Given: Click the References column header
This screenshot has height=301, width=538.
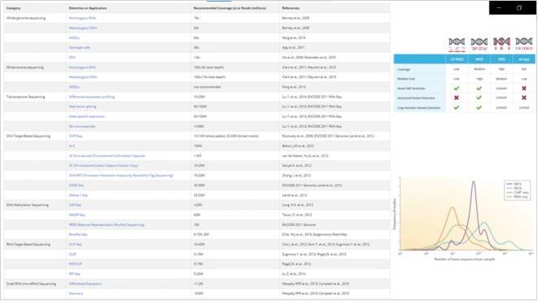Looking at the screenshot, I should (291, 8).
